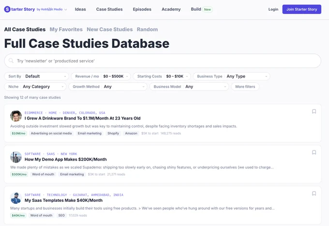
Task: Click '21,271 reads' count
Action: (x=116, y=174)
